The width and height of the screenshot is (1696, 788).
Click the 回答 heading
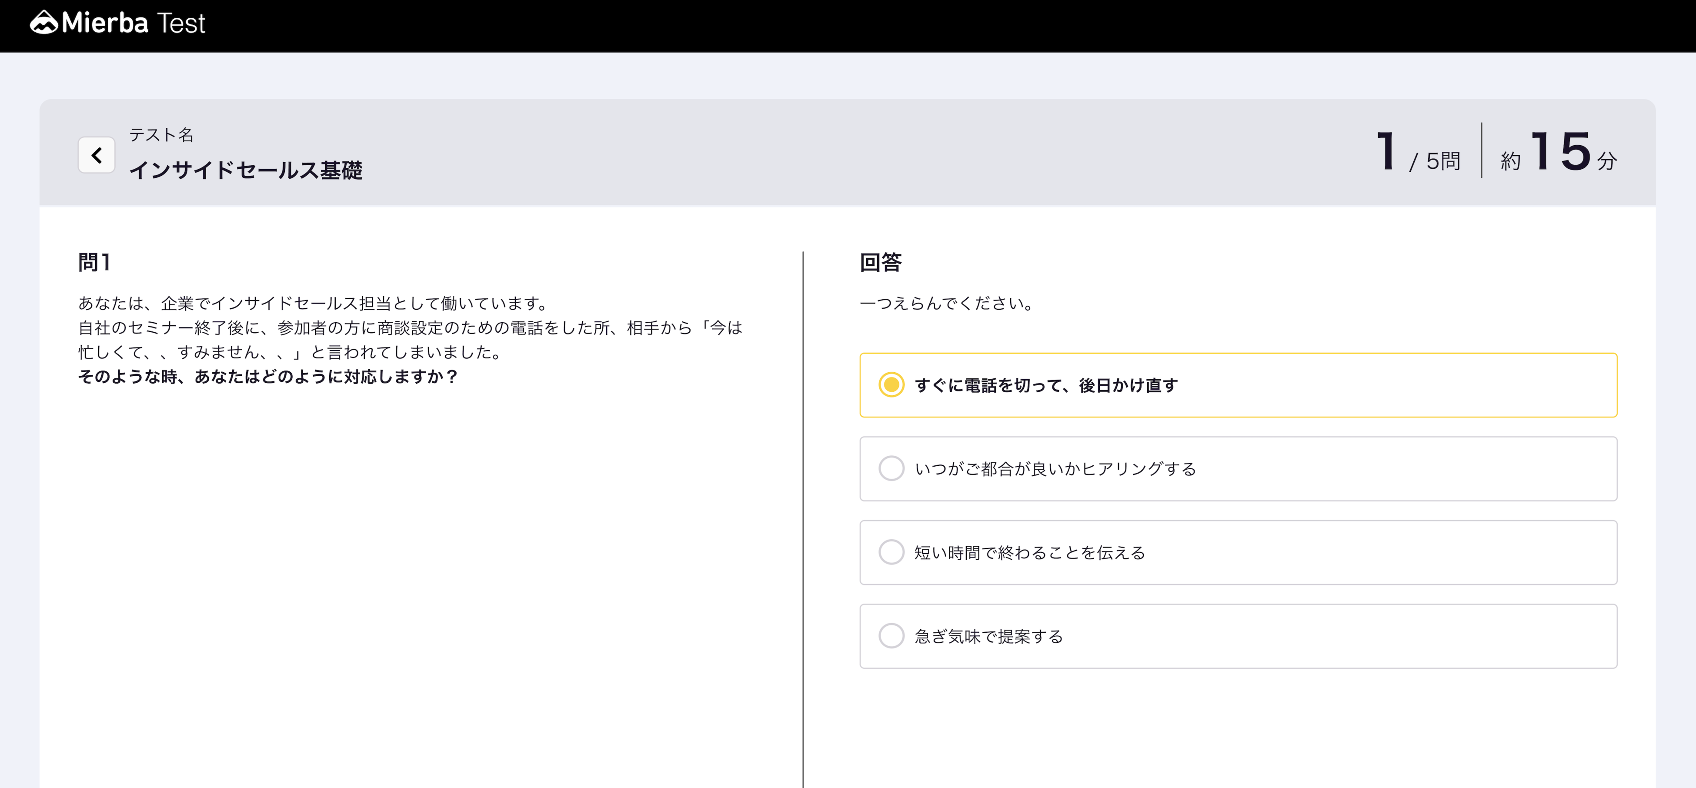[x=880, y=262]
